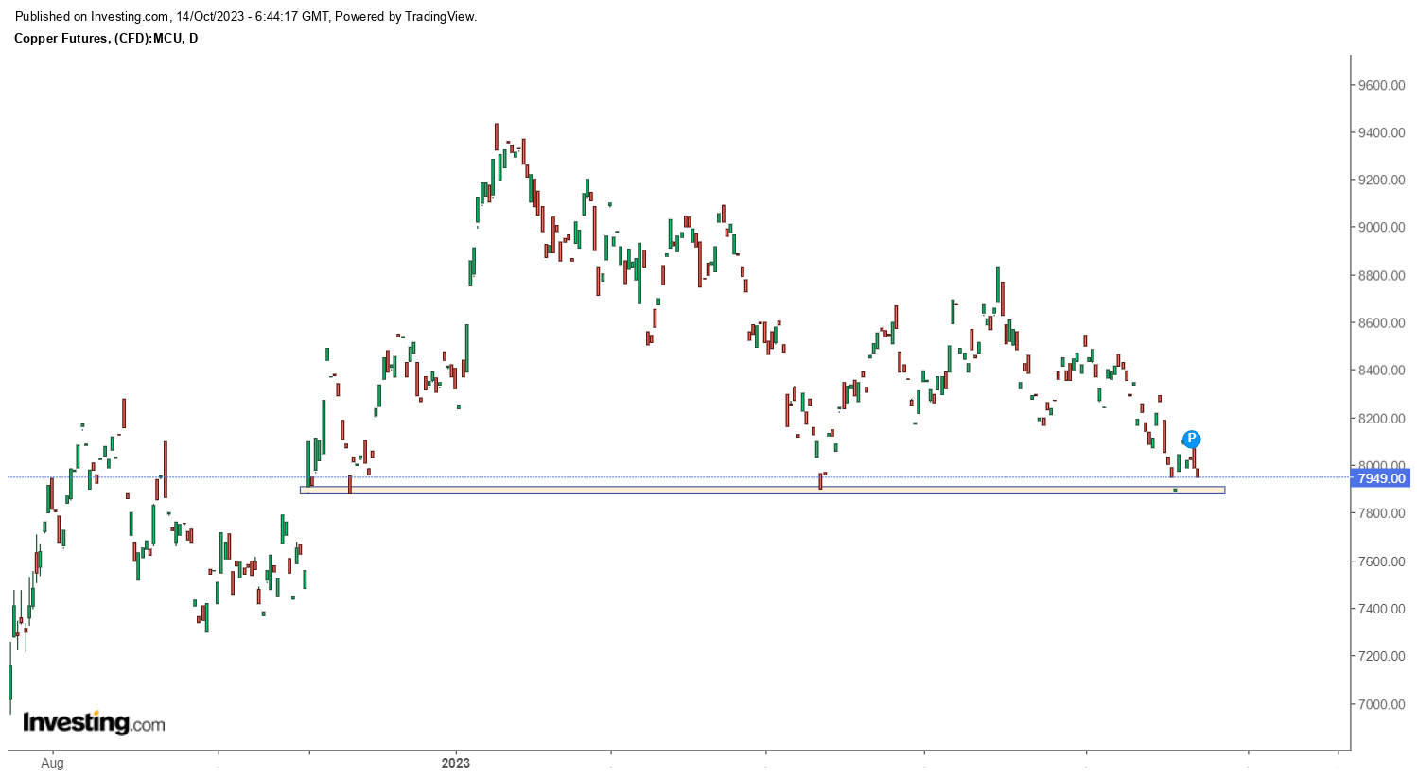This screenshot has height=777, width=1417.
Task: Click the Investing.com logo watermark
Action: coord(94,723)
